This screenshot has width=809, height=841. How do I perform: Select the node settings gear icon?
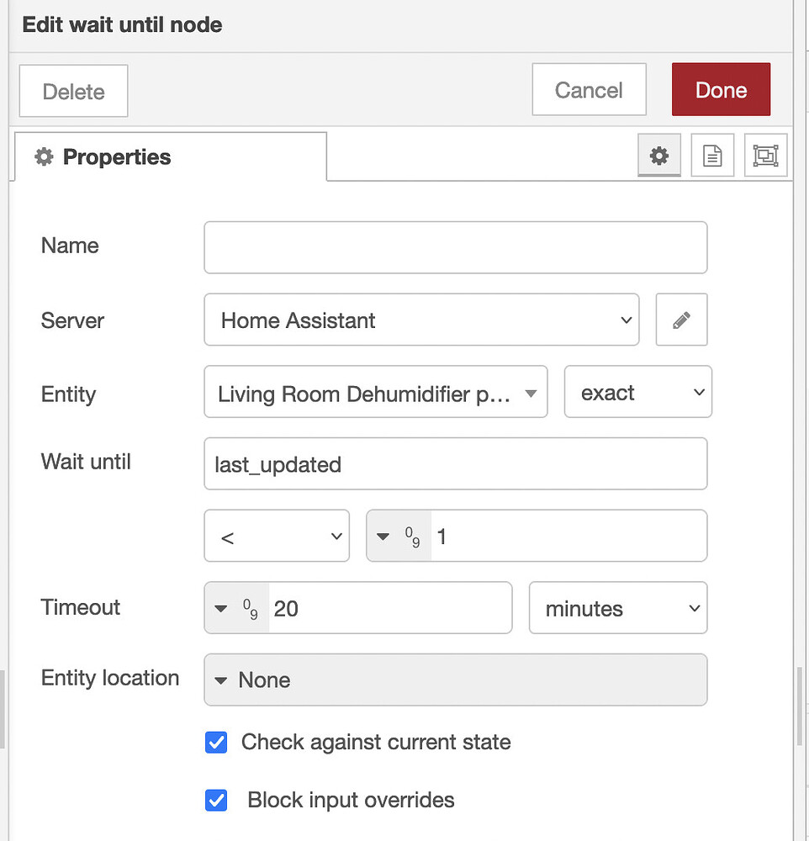[x=658, y=156]
